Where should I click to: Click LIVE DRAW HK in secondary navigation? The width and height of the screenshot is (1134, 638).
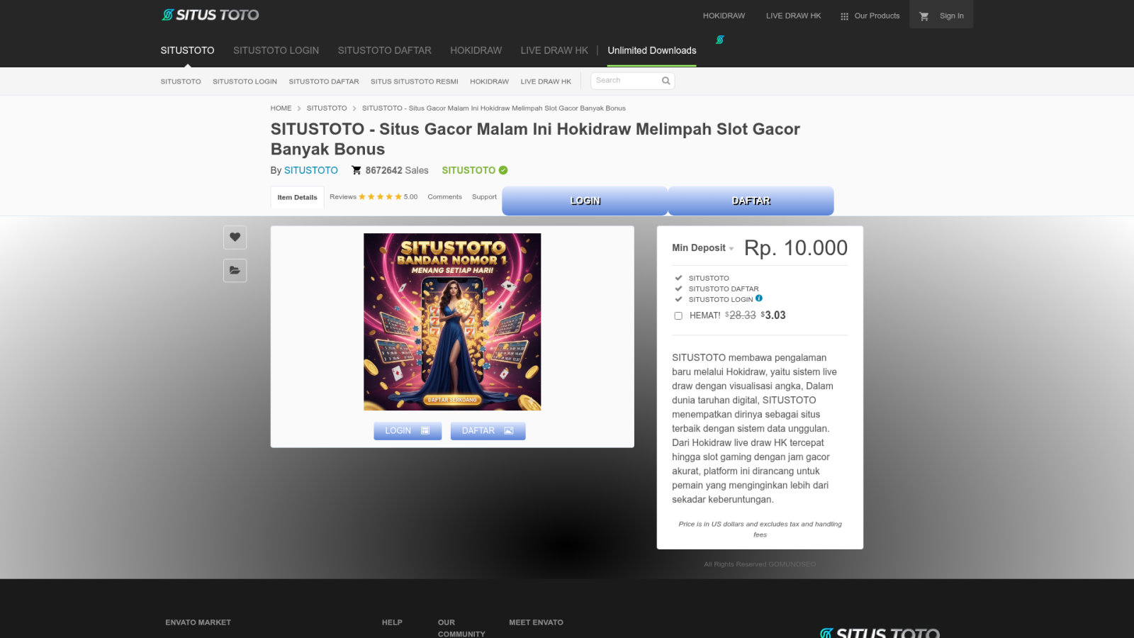pos(546,82)
